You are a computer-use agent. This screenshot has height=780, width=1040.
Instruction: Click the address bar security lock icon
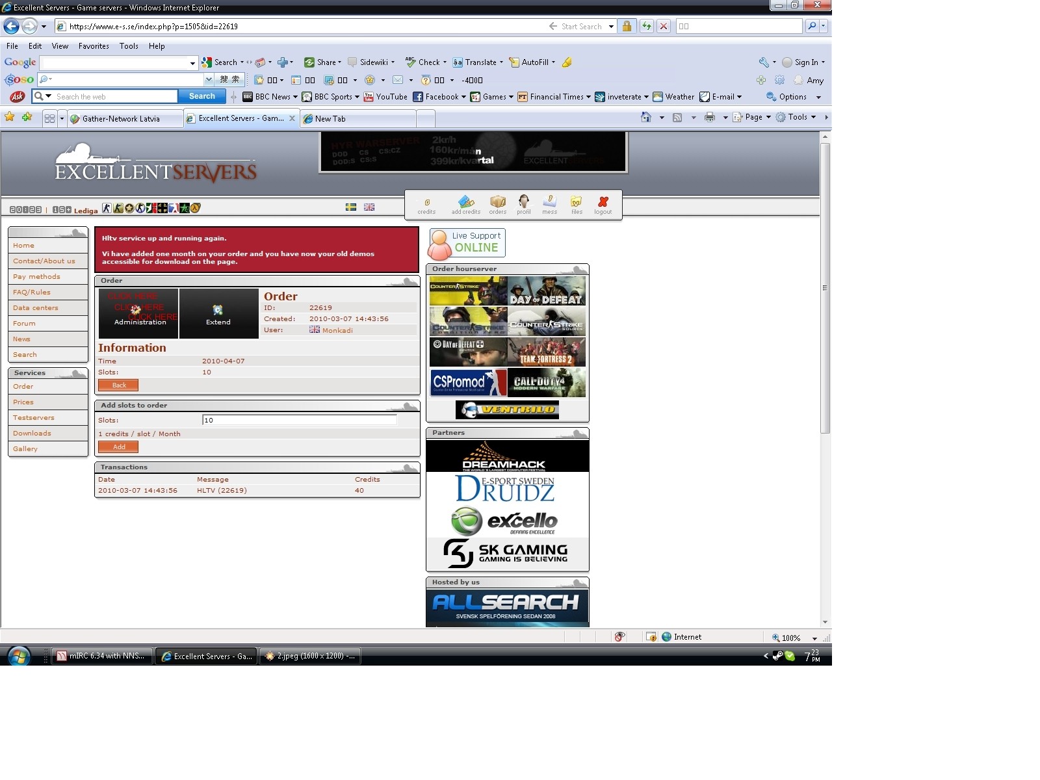tap(627, 26)
